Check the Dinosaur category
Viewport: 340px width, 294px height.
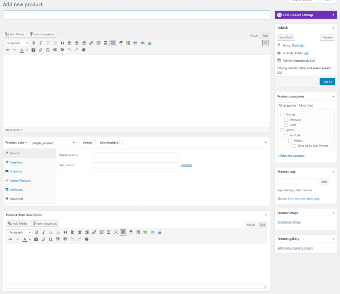(286, 120)
